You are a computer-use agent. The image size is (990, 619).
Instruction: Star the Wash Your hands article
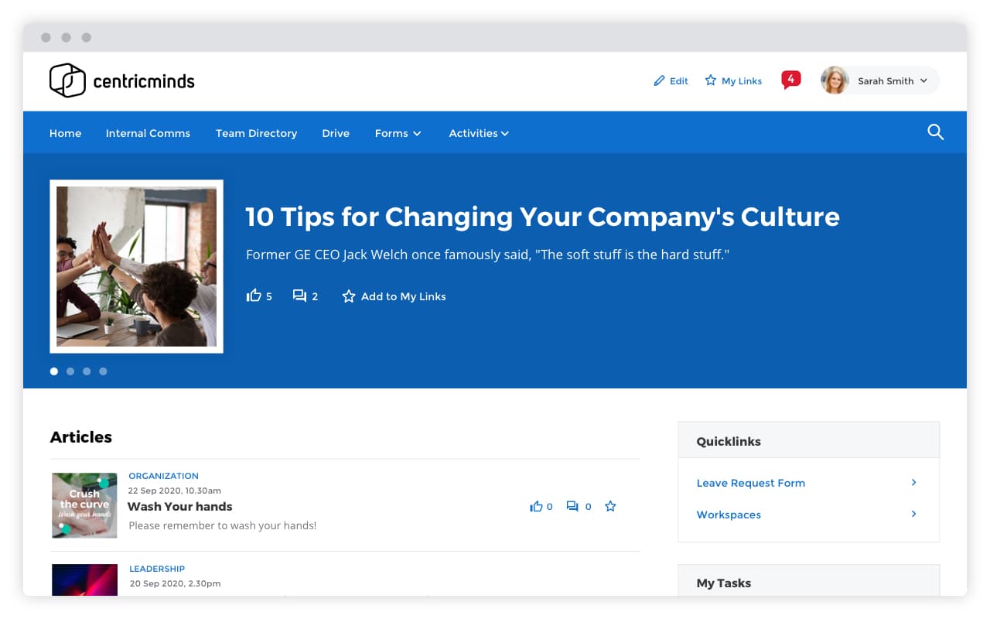[x=610, y=506]
